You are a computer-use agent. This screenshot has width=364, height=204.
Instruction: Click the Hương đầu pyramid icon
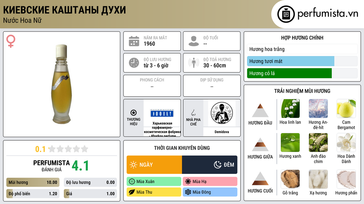click(x=260, y=110)
